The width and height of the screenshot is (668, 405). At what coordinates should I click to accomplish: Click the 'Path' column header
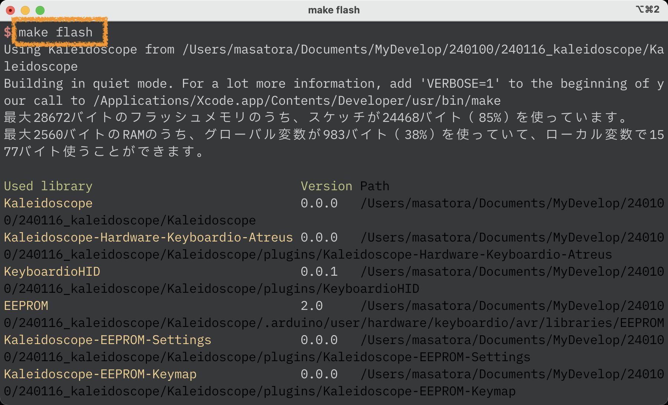(375, 186)
